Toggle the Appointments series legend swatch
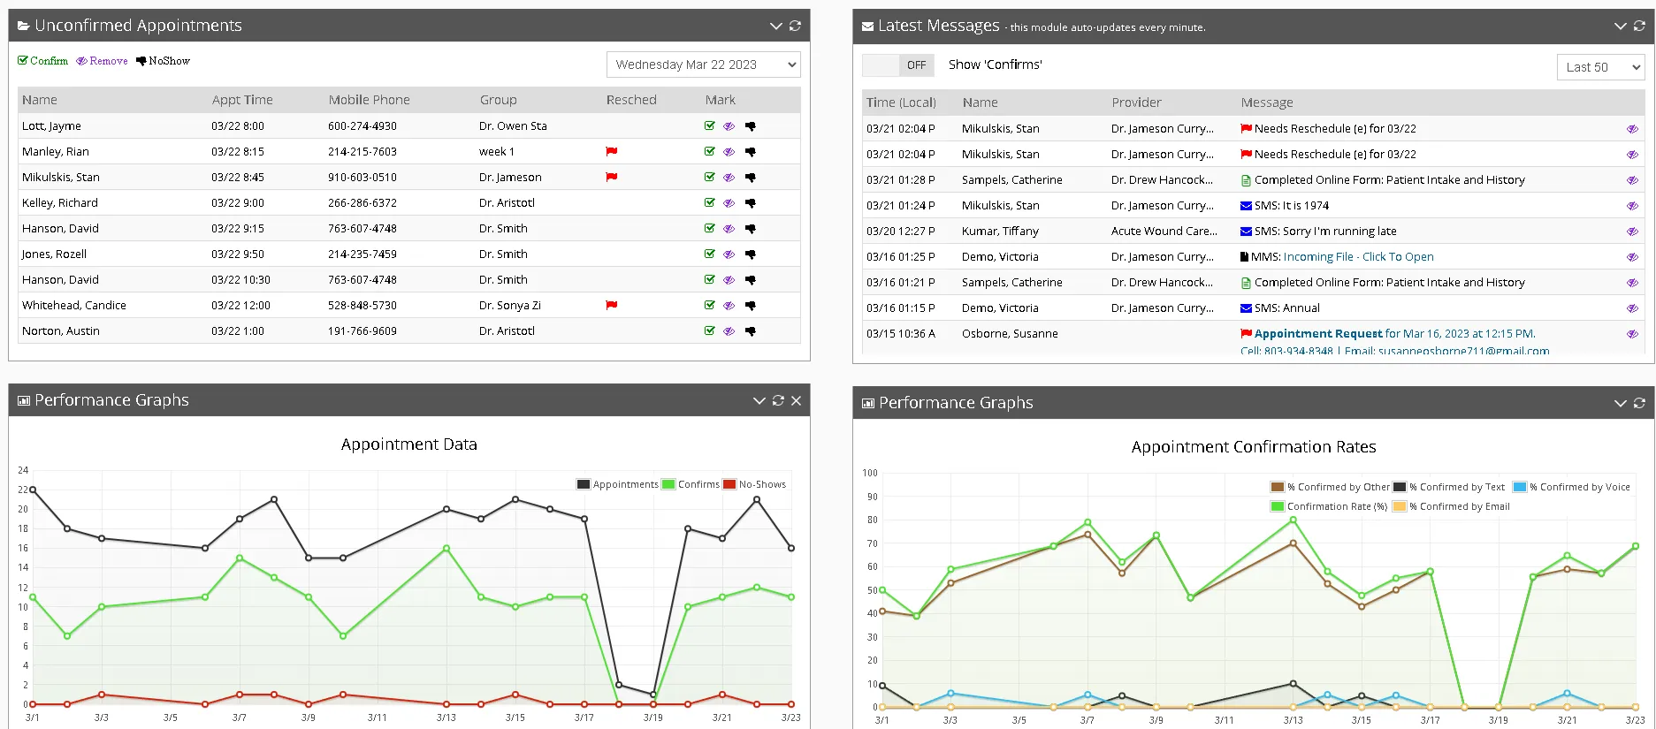The image size is (1656, 729). pos(584,484)
